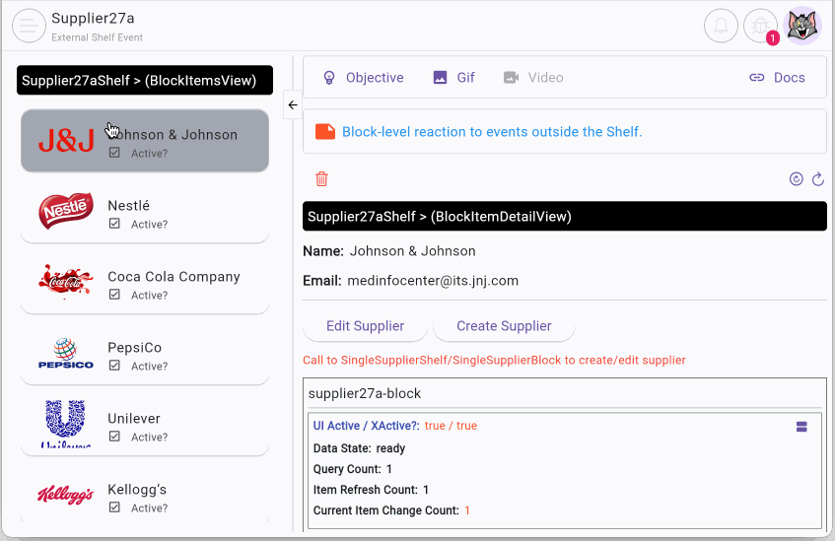Click the Edit Supplier button
Viewport: 835px width, 541px height.
[x=365, y=326]
